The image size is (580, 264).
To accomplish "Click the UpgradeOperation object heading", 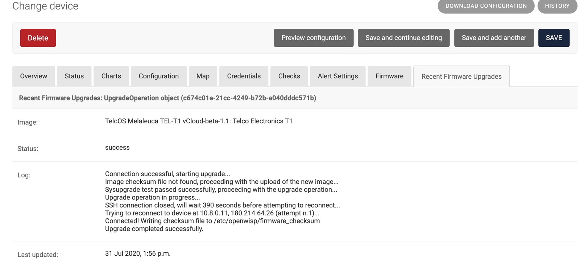I will pos(167,98).
